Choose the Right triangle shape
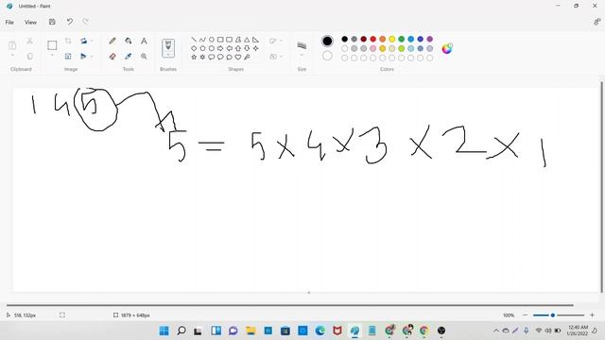 [255, 40]
